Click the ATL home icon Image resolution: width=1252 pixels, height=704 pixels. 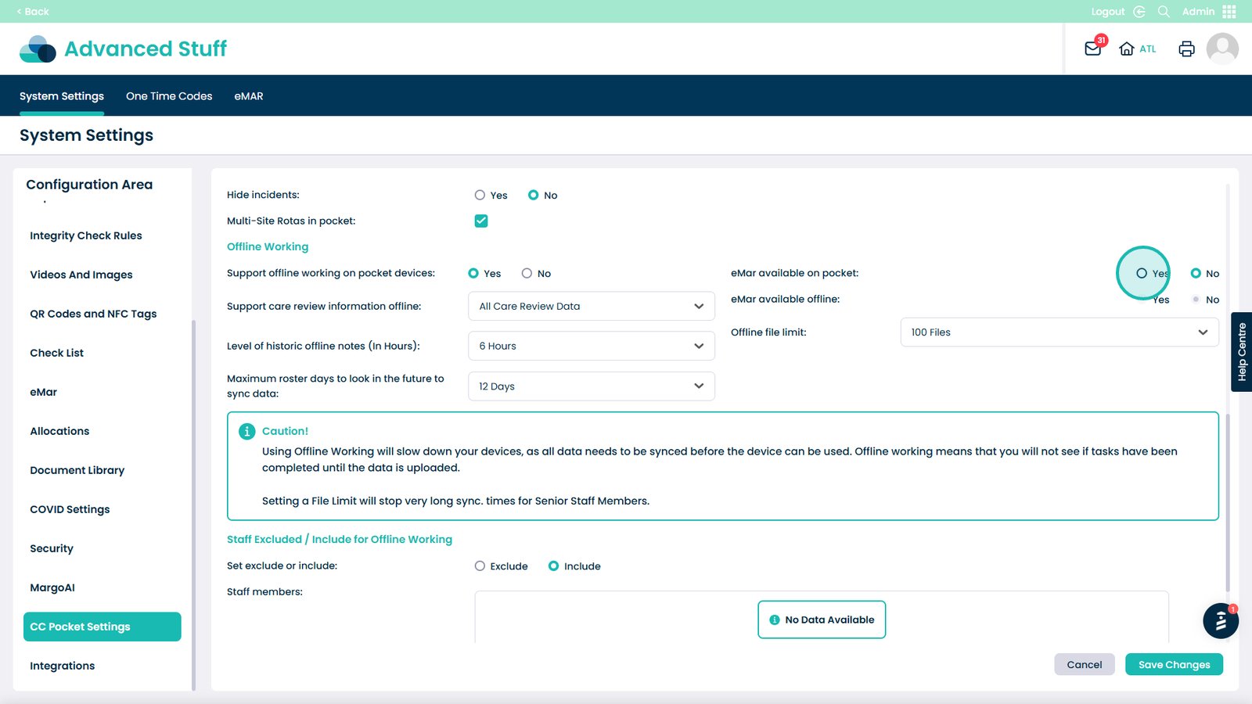tap(1127, 48)
